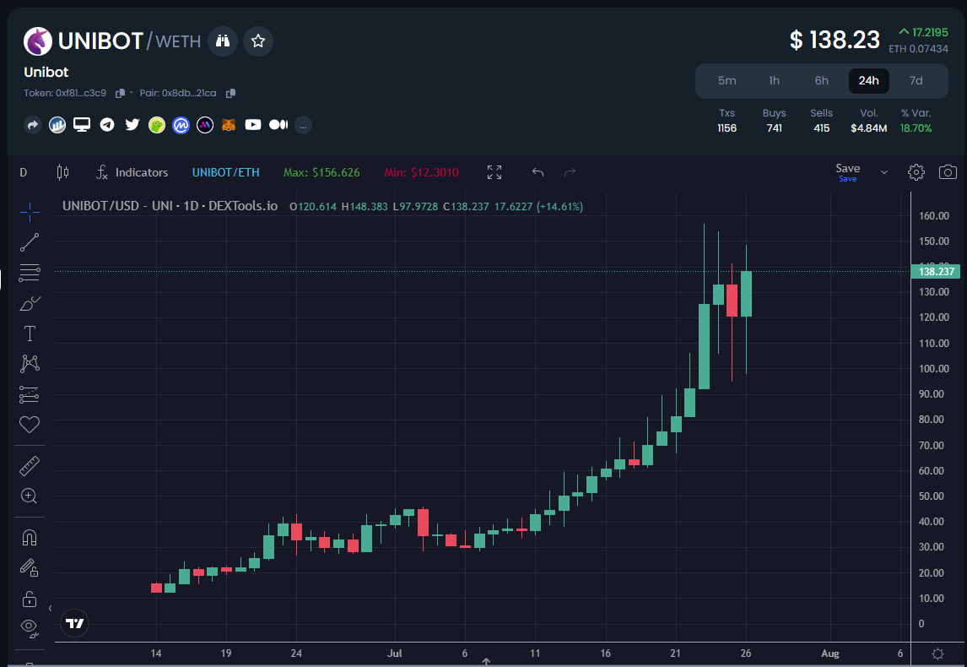Add UNIBOT to favorites with star

coord(258,41)
